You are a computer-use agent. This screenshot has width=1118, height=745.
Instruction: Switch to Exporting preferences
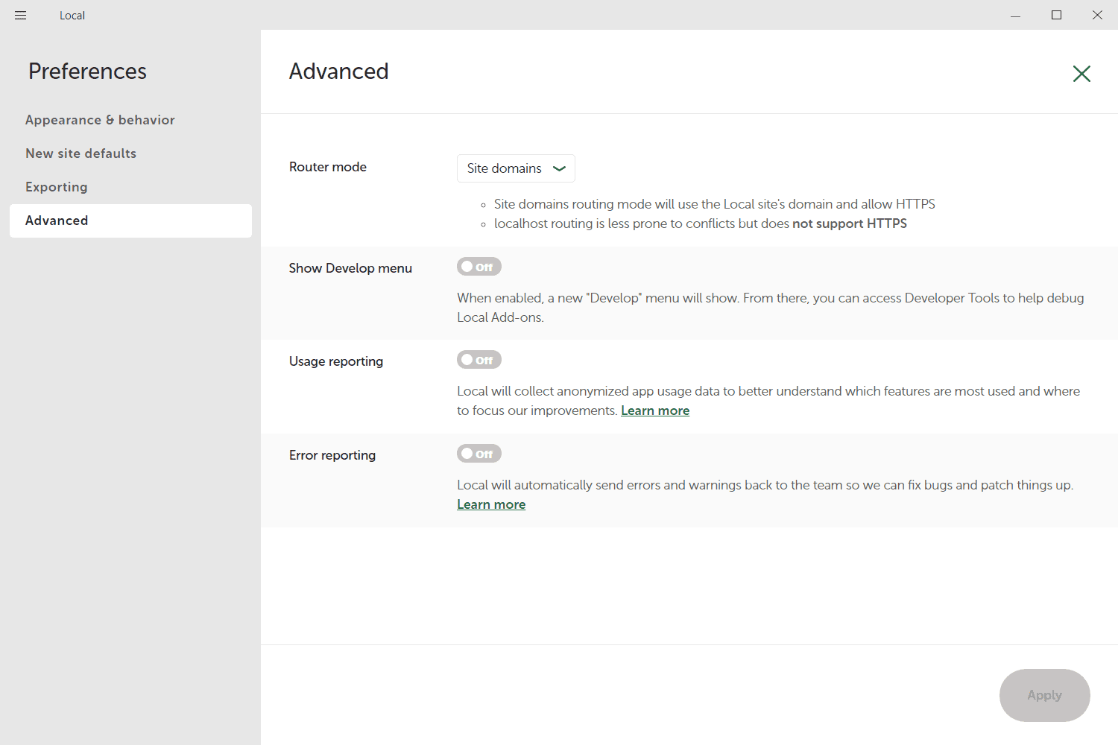tap(57, 187)
